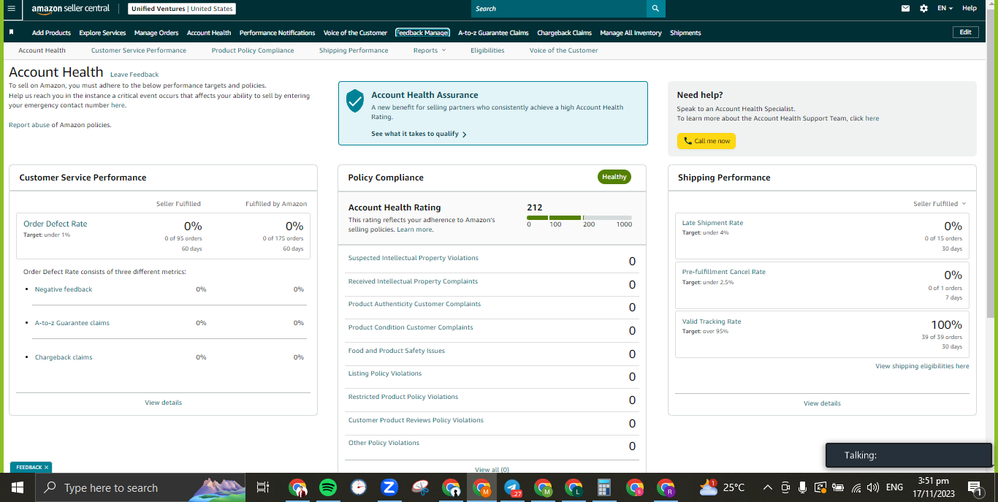Click the Leave Feedback link
Screen dimensions: 998x502
point(134,75)
